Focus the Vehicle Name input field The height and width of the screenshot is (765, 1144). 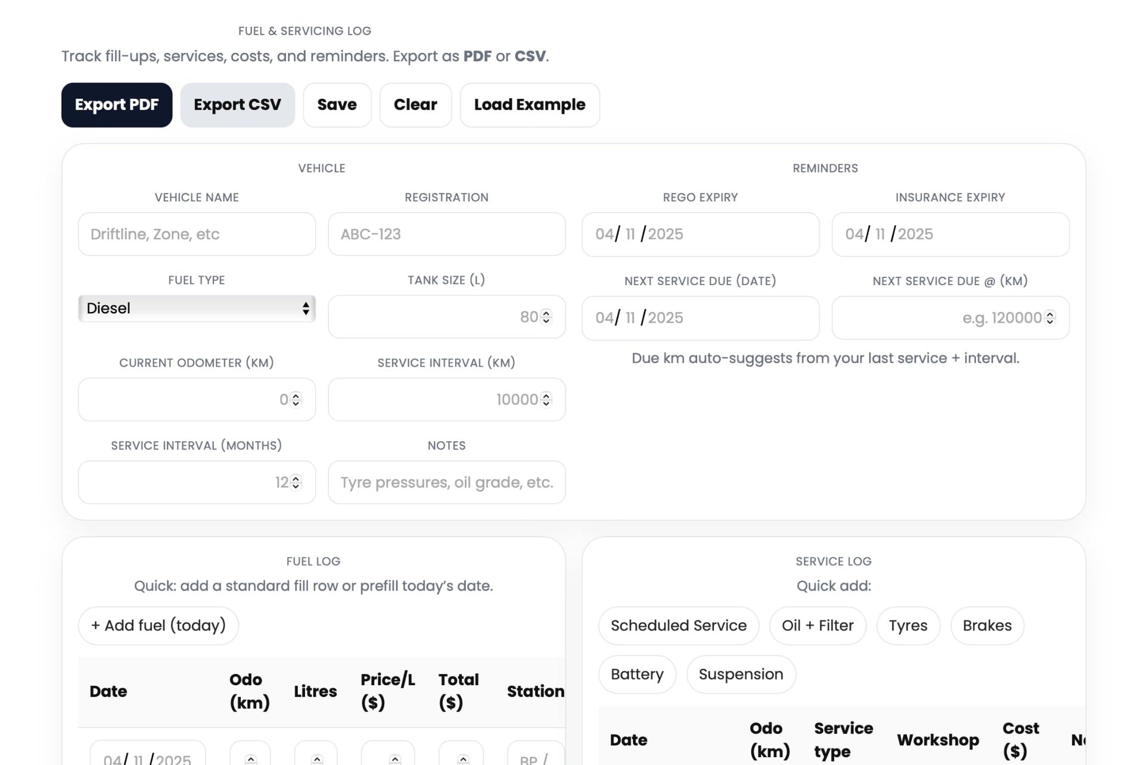point(197,234)
